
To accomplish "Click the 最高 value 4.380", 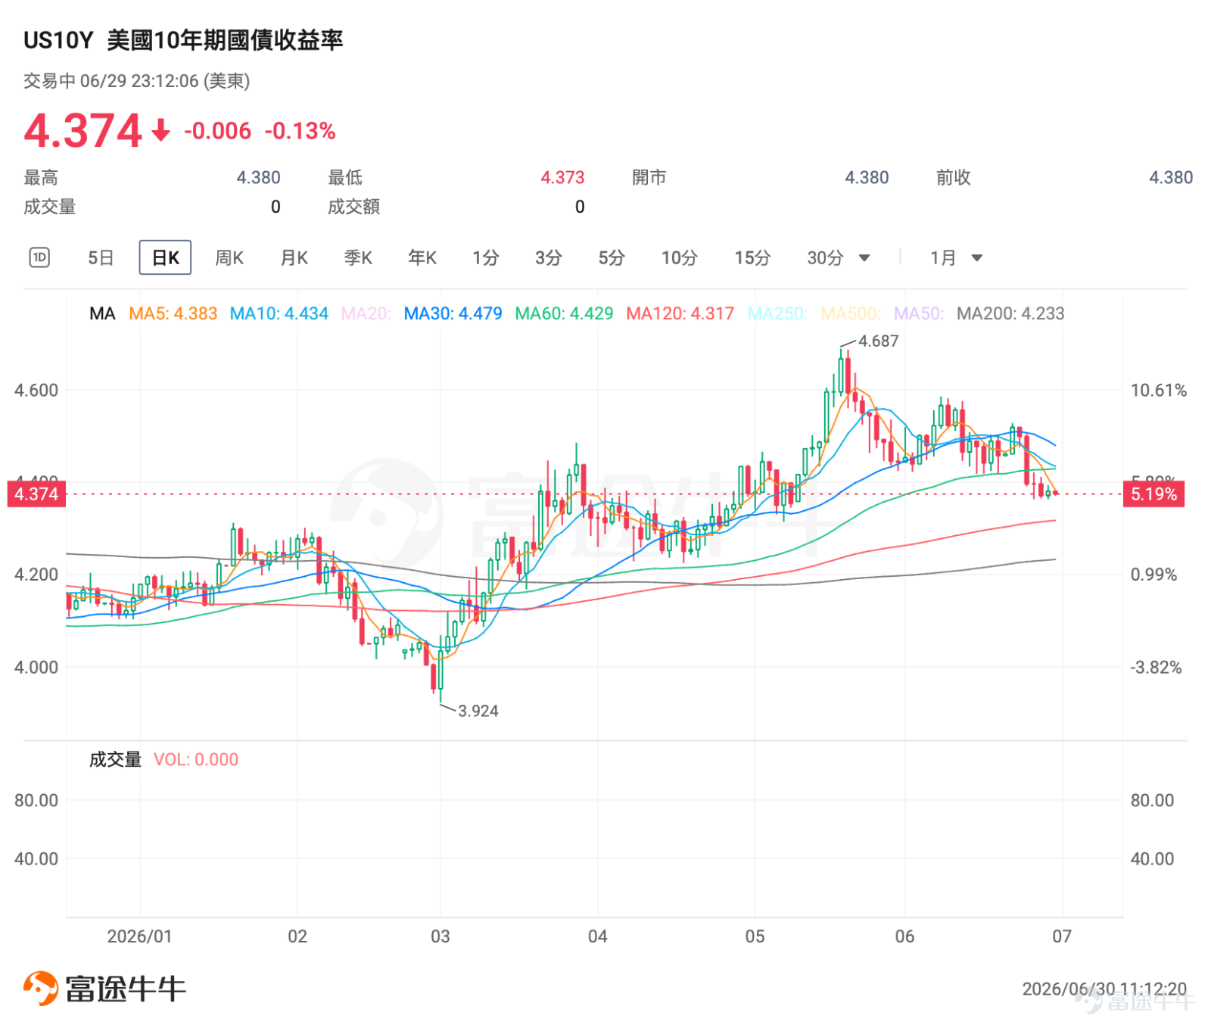I will coord(258,177).
